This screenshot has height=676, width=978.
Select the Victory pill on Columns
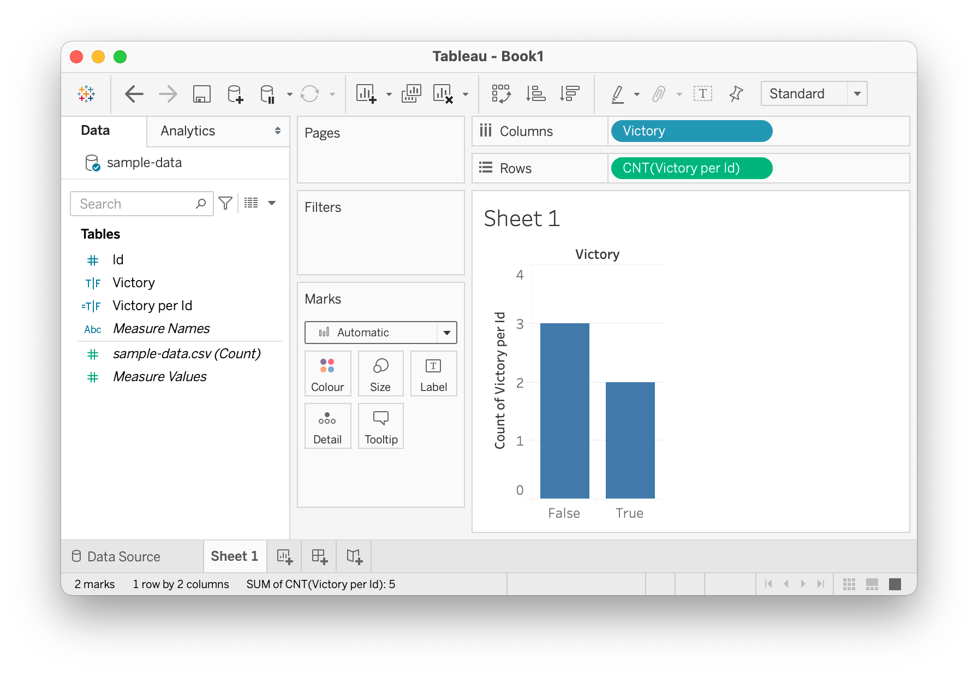(x=691, y=131)
